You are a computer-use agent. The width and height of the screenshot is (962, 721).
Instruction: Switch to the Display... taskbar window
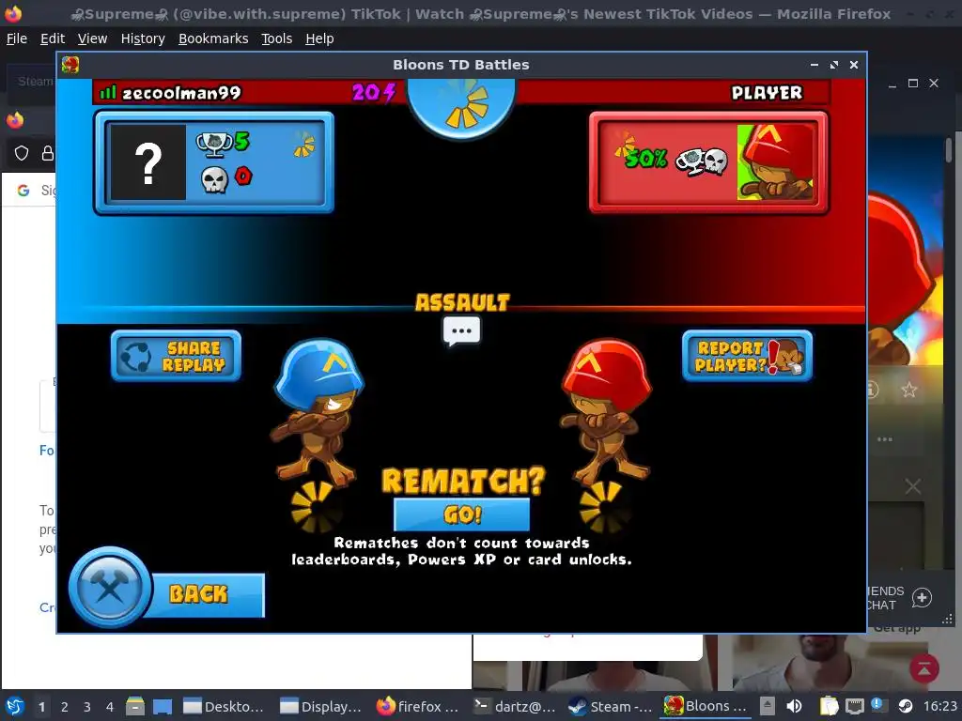click(320, 707)
